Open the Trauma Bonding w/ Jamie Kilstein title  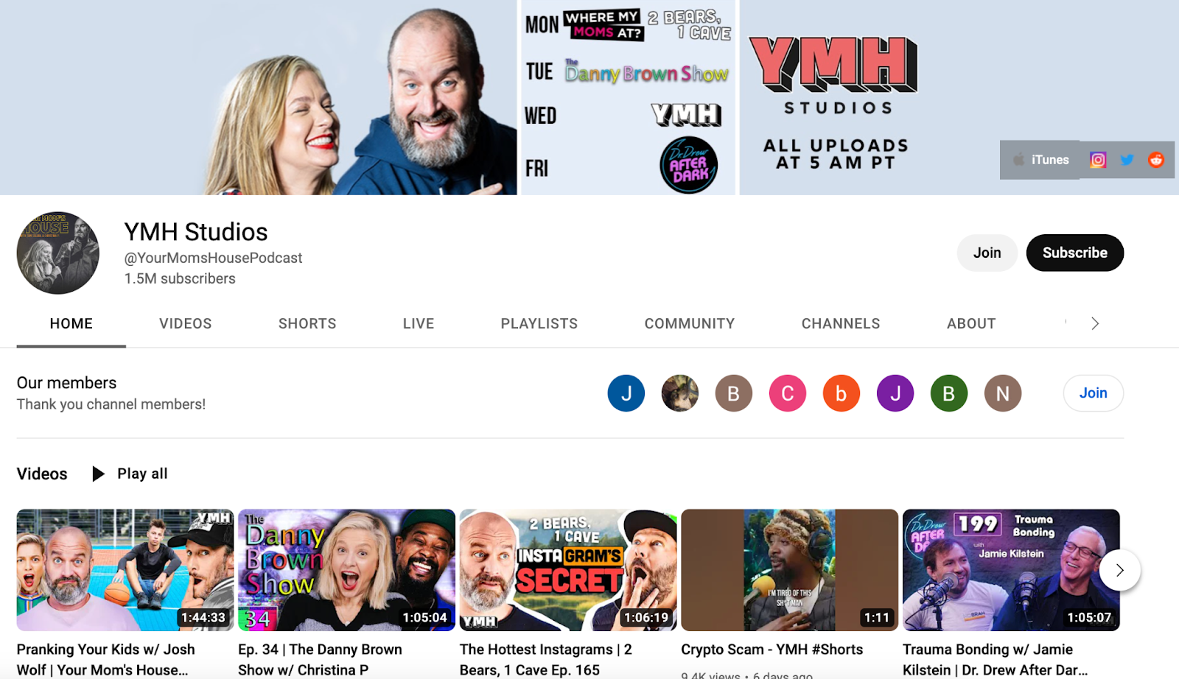[995, 660]
